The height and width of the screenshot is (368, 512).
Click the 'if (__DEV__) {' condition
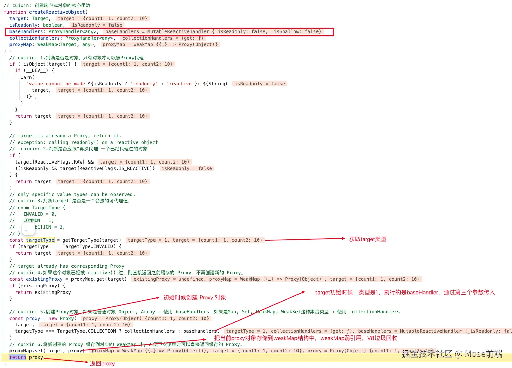(35, 70)
